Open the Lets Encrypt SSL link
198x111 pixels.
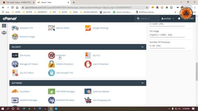tap(65, 73)
